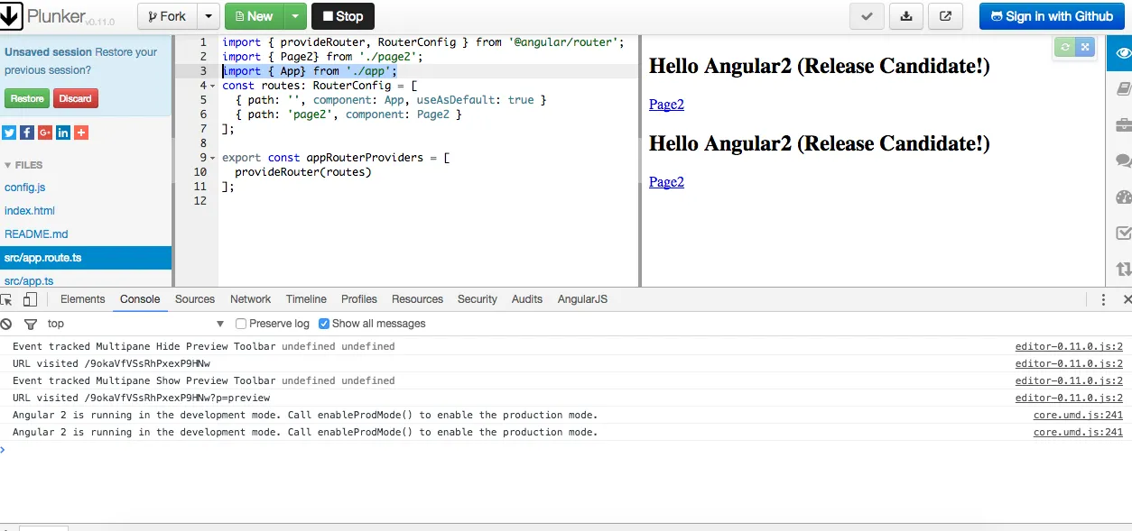This screenshot has width=1132, height=531.
Task: Collapse the FILES section
Action: click(9, 166)
